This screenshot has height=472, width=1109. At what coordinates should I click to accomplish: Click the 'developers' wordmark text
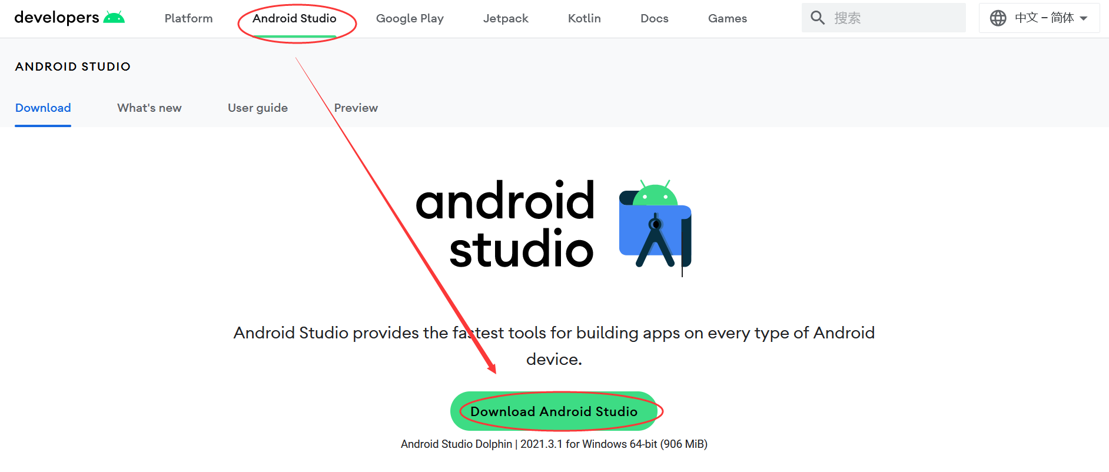57,18
